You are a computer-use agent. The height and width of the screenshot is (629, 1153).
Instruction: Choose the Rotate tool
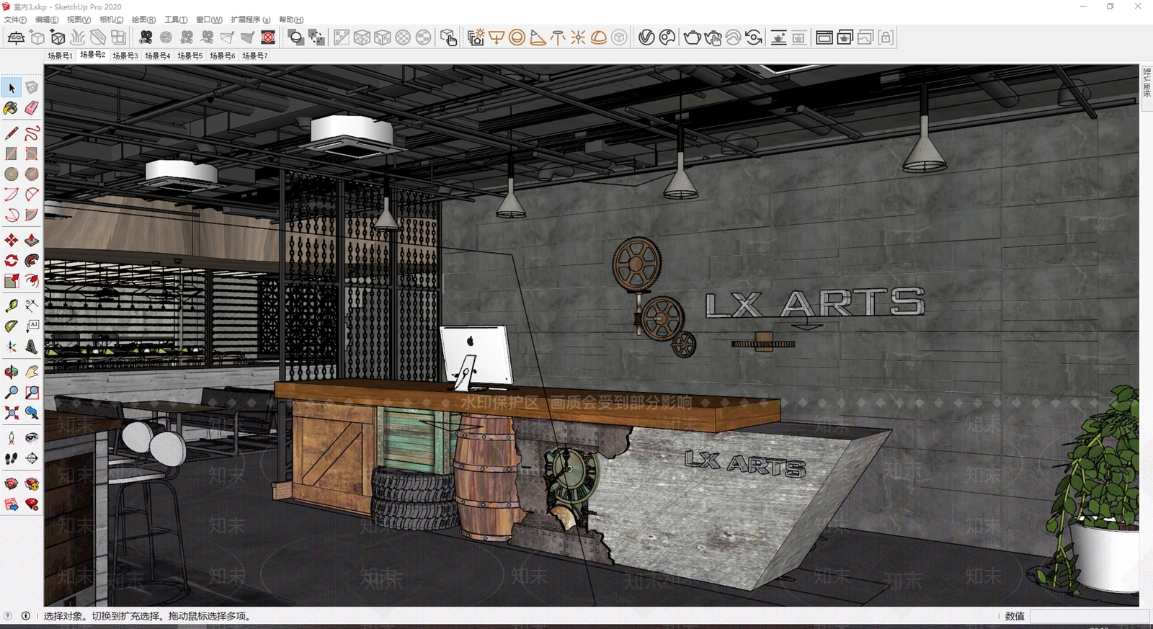click(x=12, y=260)
